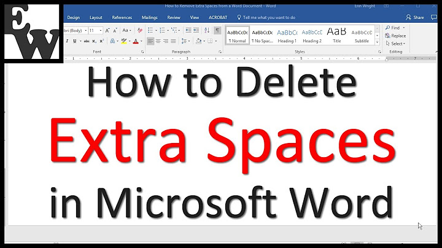Image resolution: width=442 pixels, height=248 pixels.
Task: Center the paragraph text
Action: click(158, 41)
